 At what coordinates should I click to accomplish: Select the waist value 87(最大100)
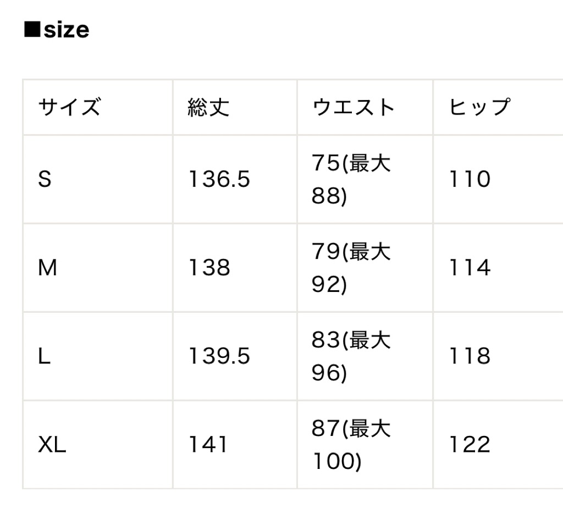(x=351, y=445)
